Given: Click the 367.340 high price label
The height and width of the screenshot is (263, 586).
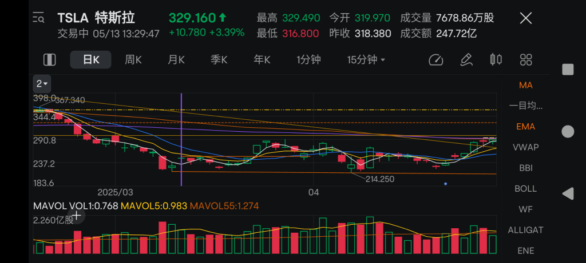Looking at the screenshot, I should 70,100.
